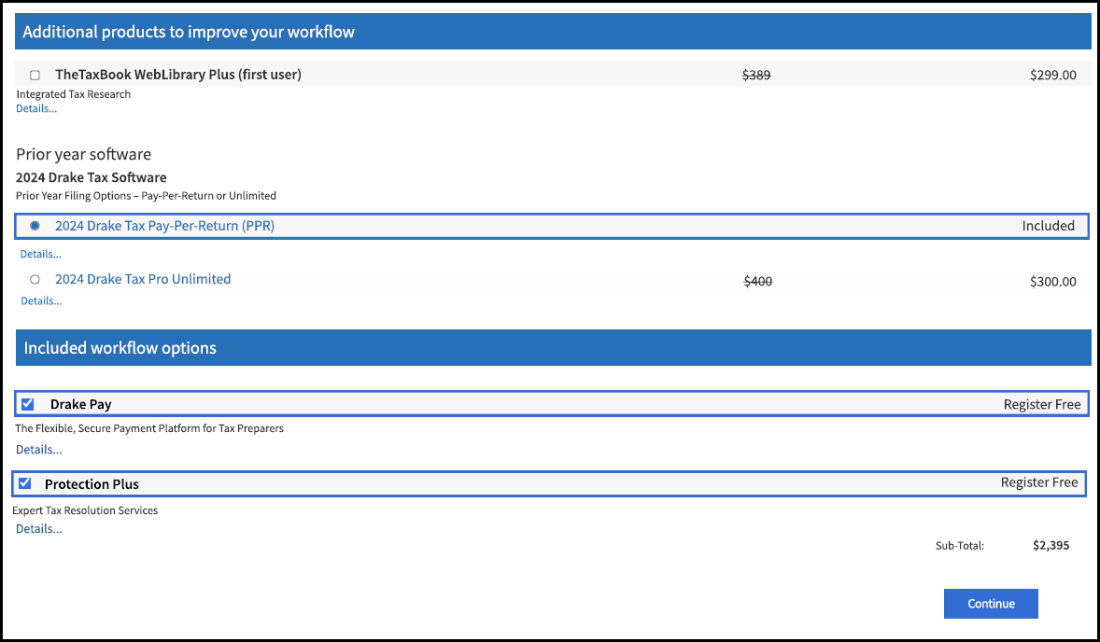Open Details link under Protection Plus
Screen dimensions: 1100x642
[x=39, y=528]
